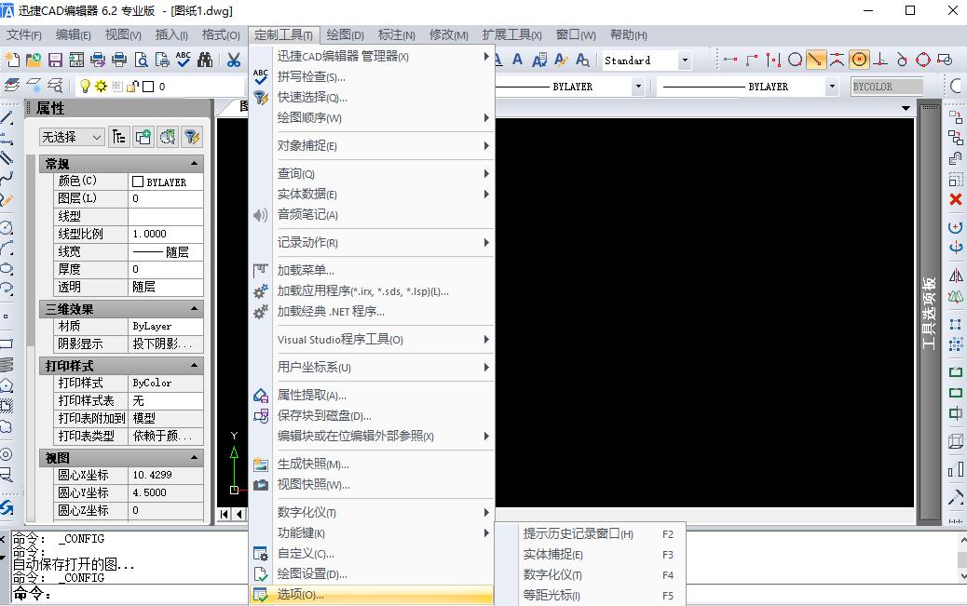Collapse the 常规 properties section
Viewport: 967px width, 606px height.
(x=195, y=164)
